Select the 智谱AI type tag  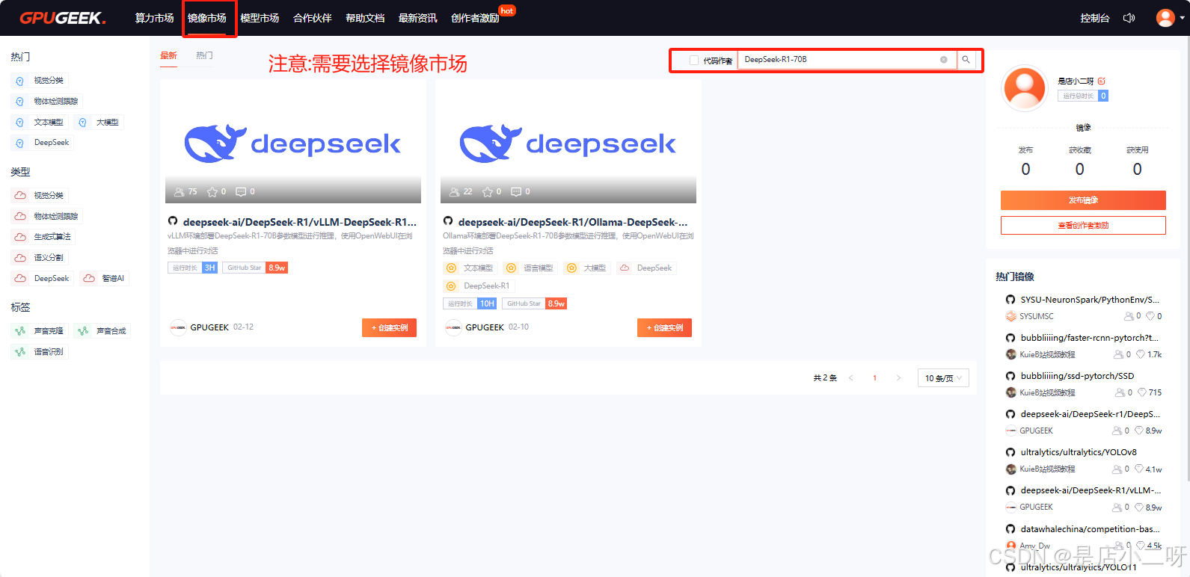(x=105, y=279)
